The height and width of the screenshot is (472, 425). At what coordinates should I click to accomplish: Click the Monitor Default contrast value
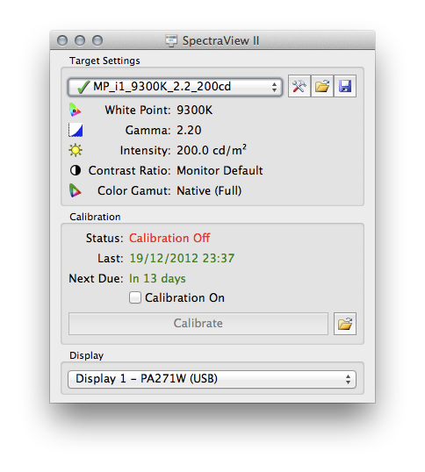coord(220,171)
